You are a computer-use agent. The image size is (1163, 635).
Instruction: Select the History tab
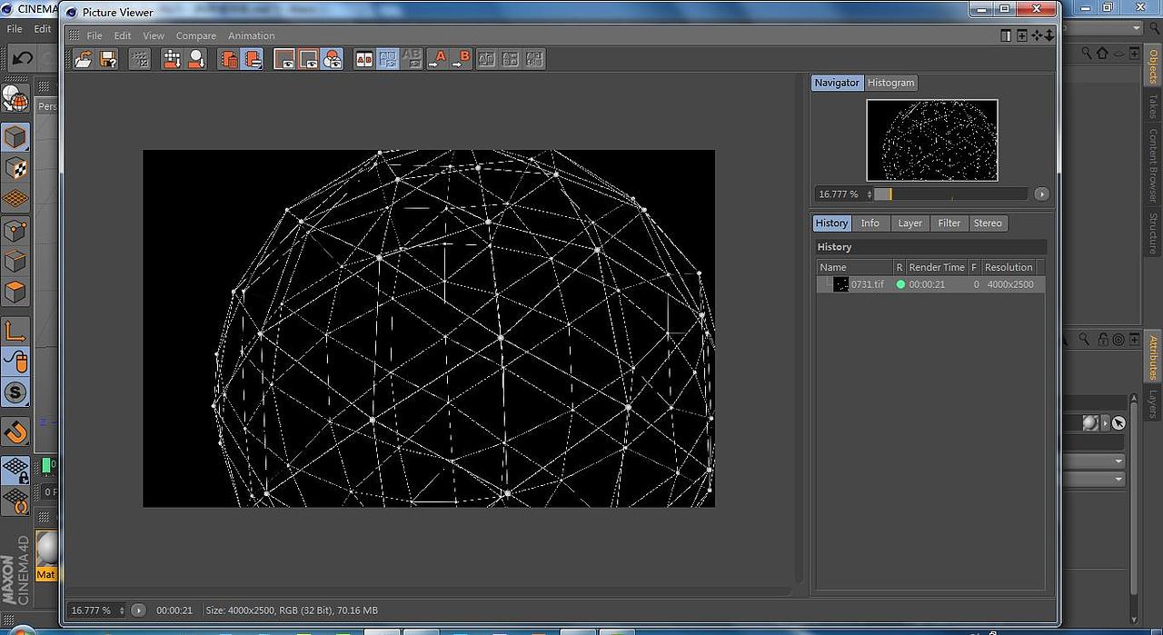pos(831,223)
